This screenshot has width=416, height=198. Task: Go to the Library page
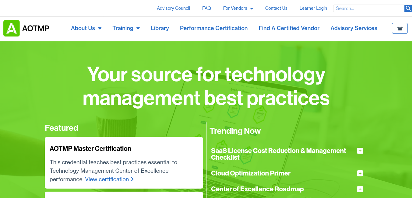160,28
